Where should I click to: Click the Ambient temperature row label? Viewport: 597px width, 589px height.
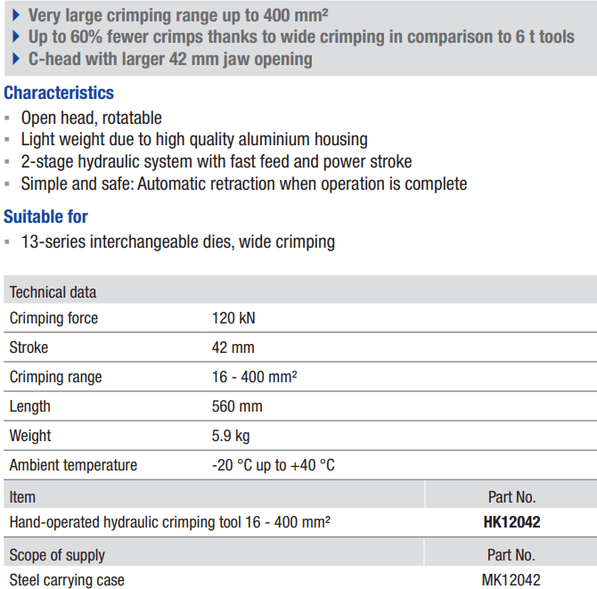click(73, 465)
